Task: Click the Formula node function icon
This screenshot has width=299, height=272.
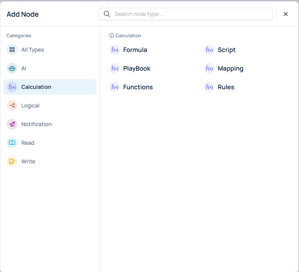Action: [x=115, y=50]
